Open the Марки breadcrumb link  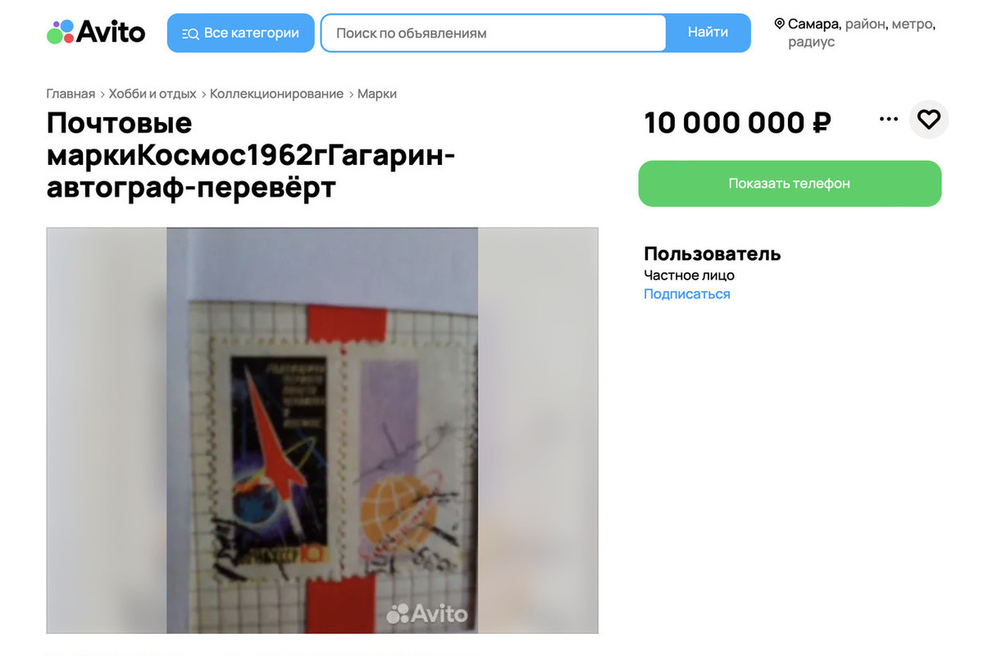(x=377, y=93)
